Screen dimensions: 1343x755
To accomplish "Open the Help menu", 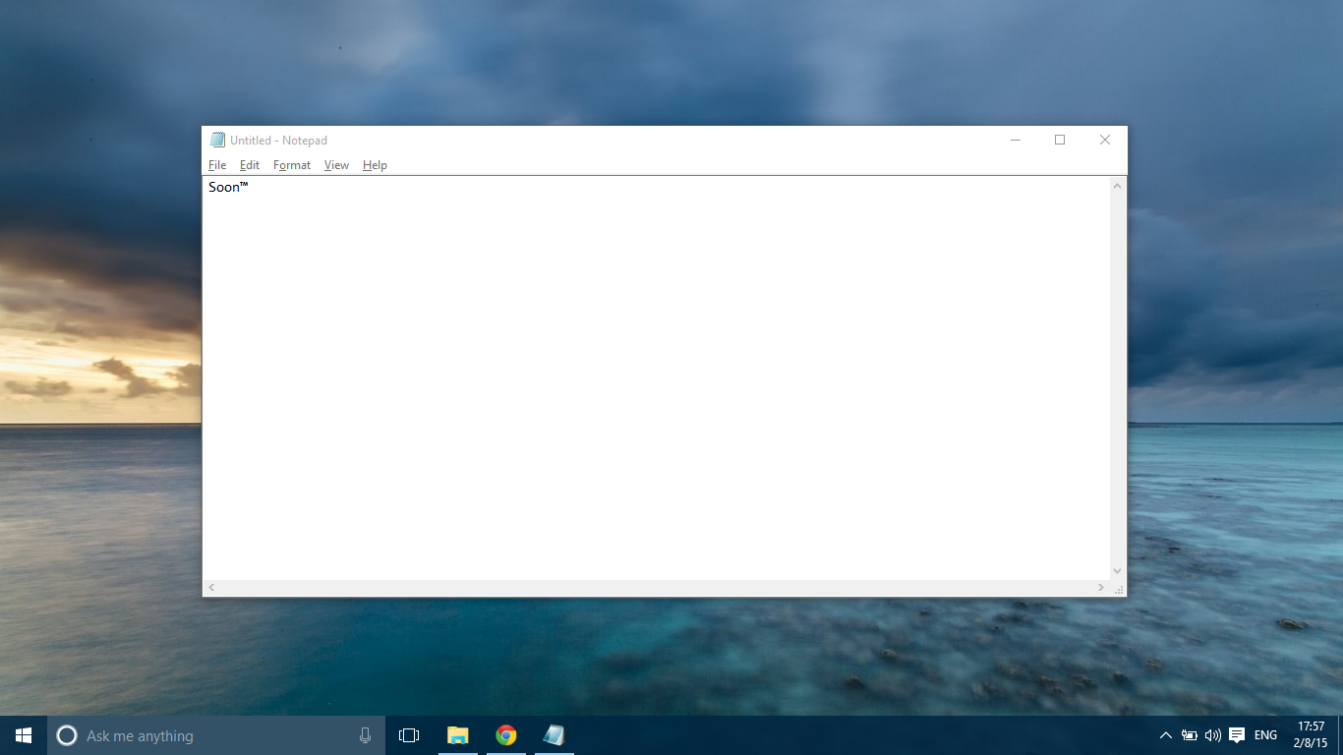I will pyautogui.click(x=375, y=164).
